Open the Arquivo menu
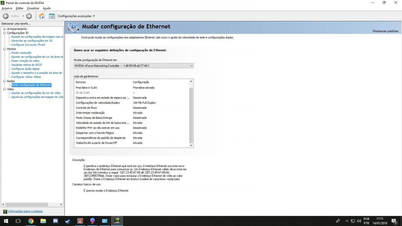This screenshot has height=226, width=402. pyautogui.click(x=7, y=8)
